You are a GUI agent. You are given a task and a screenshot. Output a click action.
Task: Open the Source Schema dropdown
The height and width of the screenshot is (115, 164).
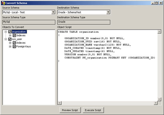coord(53,12)
